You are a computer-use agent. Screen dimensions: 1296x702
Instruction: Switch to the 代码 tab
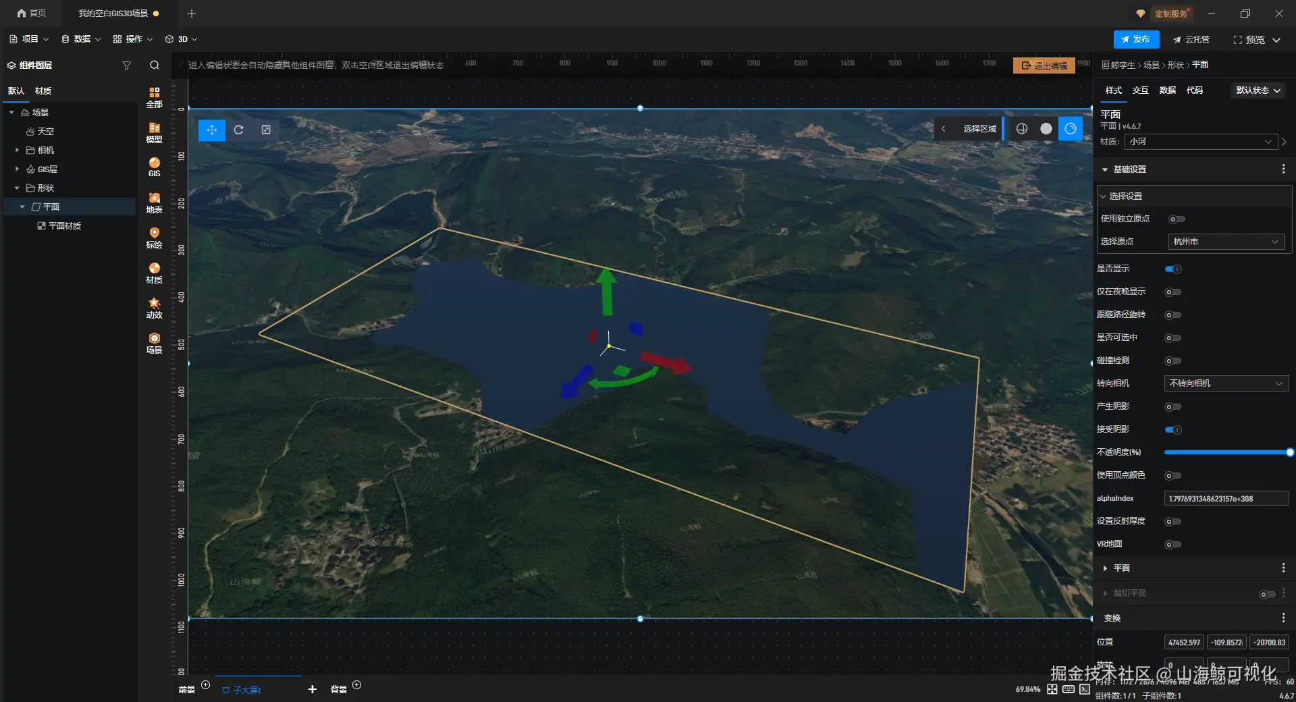(x=1195, y=90)
